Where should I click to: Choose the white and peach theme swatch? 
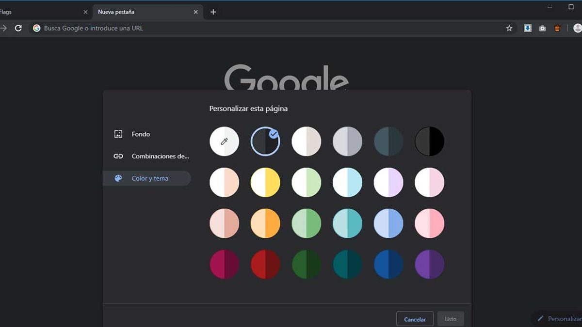tap(224, 183)
